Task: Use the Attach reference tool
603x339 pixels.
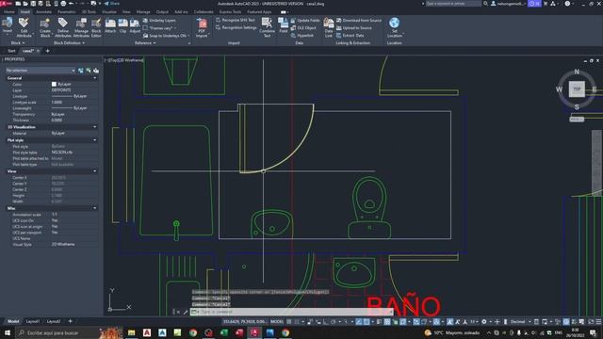Action: pos(110,25)
